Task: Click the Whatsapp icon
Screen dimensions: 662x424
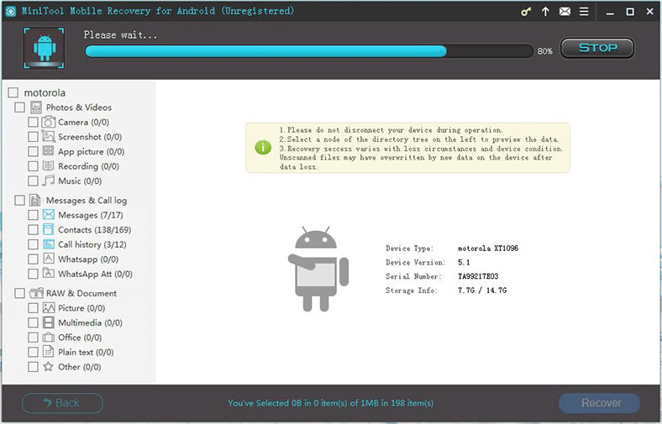Action: [x=49, y=259]
